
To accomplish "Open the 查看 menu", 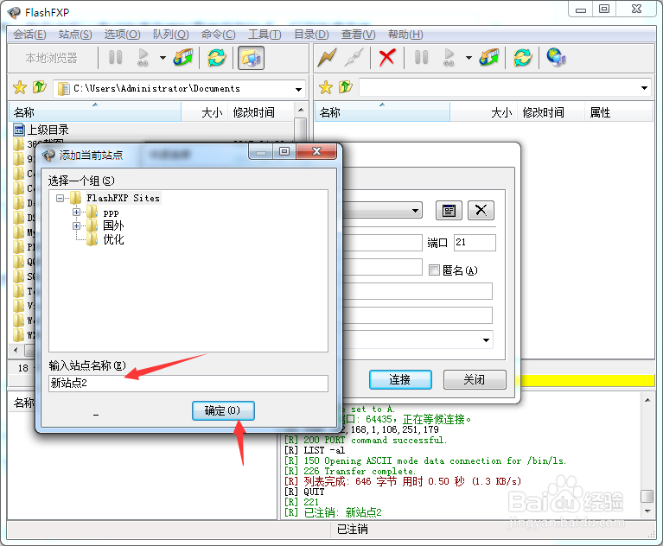I will pyautogui.click(x=358, y=35).
